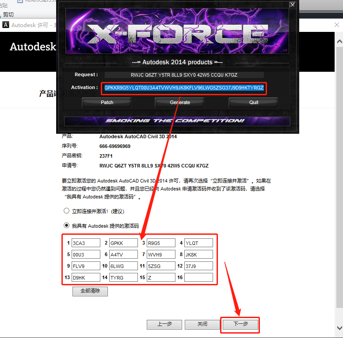The width and height of the screenshot is (343, 338).
Task: Click the Autodesk A icon in title bar
Action: tap(6, 25)
